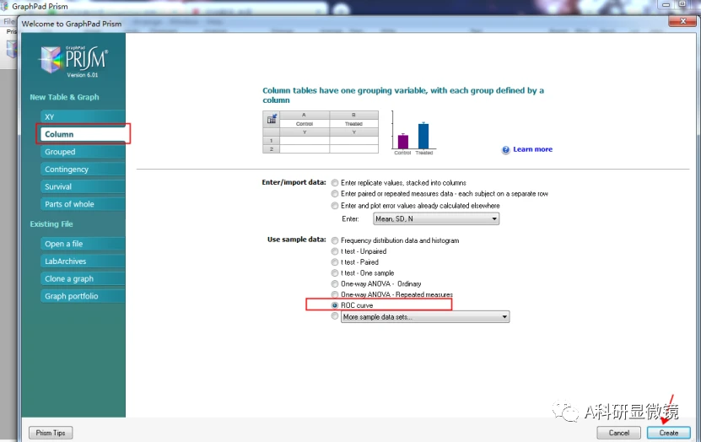Image resolution: width=701 pixels, height=442 pixels.
Task: Select the Parts of whole table type
Action: click(83, 204)
